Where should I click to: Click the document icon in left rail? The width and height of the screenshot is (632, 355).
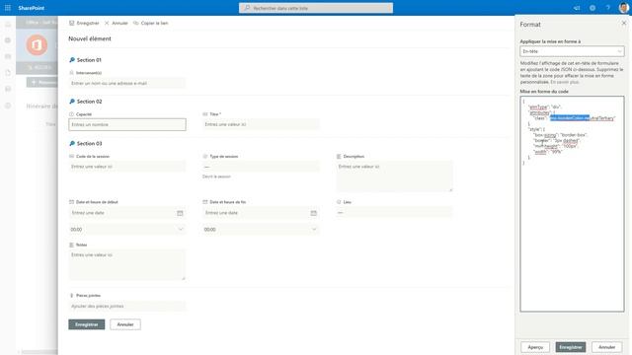8,73
